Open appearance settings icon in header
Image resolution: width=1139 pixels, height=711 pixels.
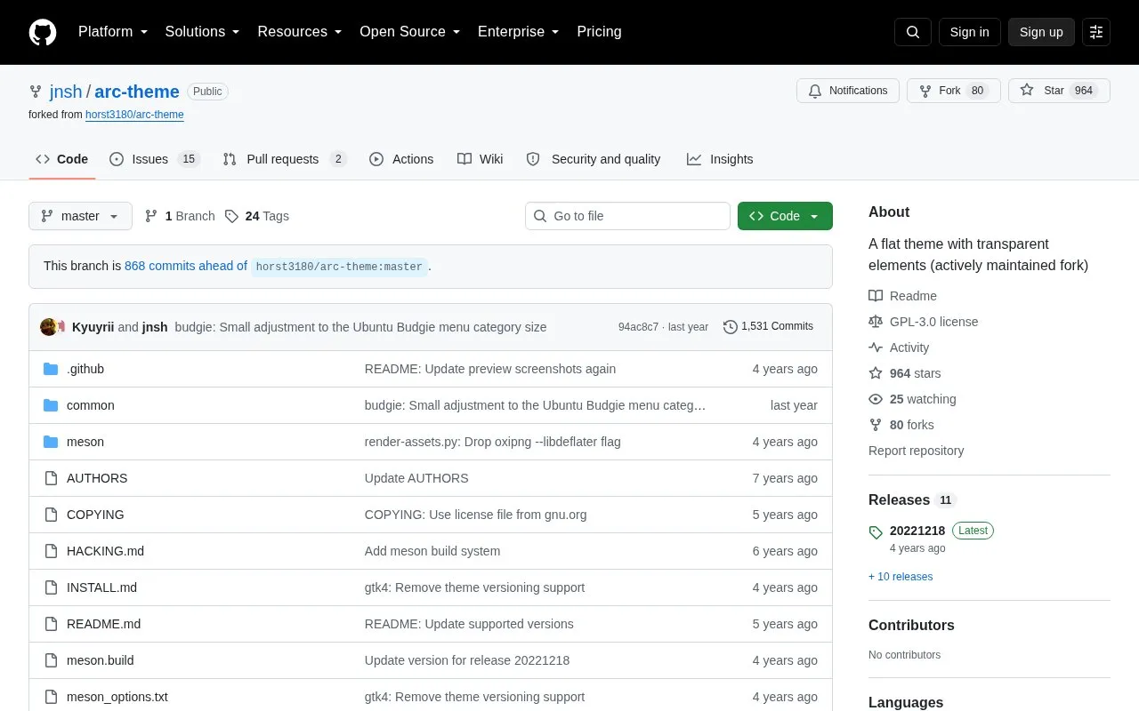click(1096, 32)
